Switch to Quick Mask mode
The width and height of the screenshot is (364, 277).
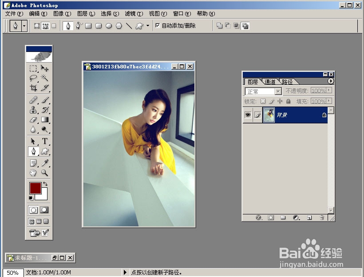(x=44, y=210)
